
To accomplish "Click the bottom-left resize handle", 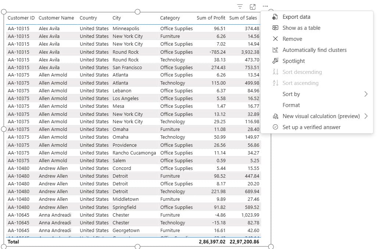I will pos(4,246).
